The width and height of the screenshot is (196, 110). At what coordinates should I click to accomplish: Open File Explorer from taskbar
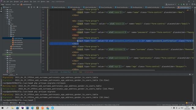12,108
